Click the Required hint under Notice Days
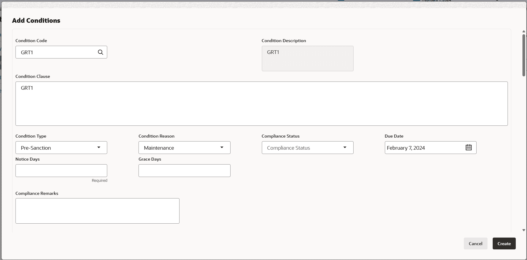Viewport: 527px width, 260px height. coord(100,180)
